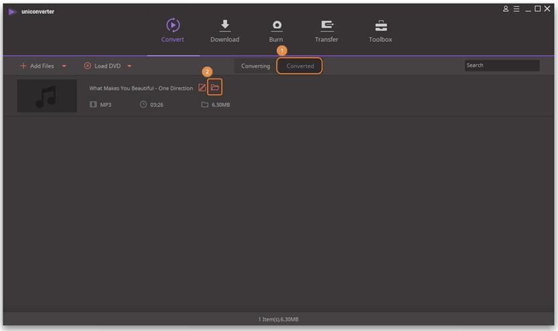
Task: Maximize the uniconverter window
Action: (537, 9)
